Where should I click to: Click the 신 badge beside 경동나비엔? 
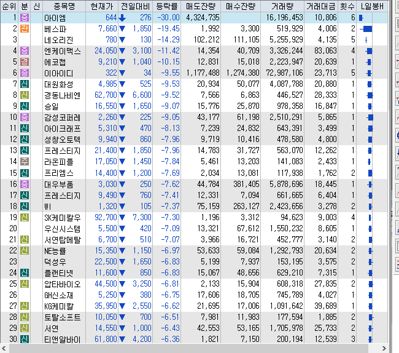click(x=25, y=95)
